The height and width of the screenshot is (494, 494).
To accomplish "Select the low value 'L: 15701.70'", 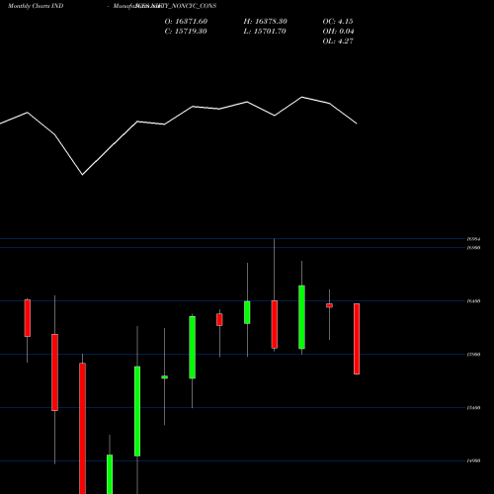I will pyautogui.click(x=265, y=32).
